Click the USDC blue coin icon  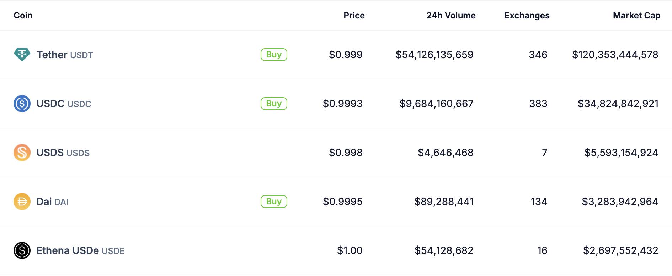click(x=22, y=104)
